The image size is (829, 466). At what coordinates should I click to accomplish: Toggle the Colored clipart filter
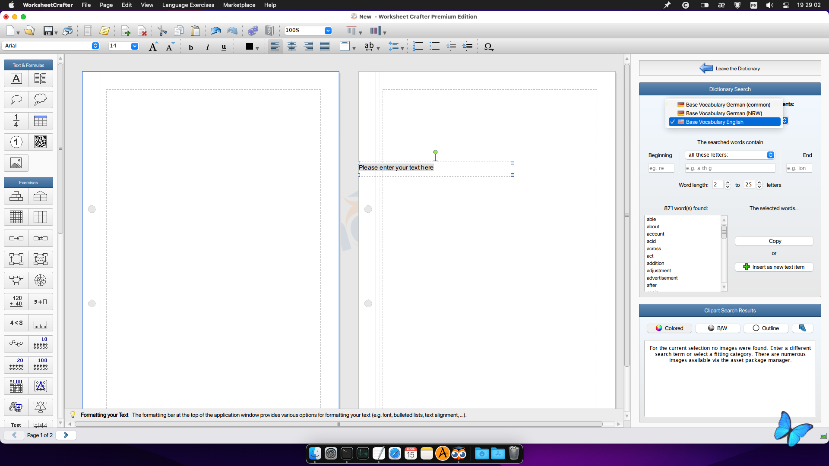pos(669,328)
